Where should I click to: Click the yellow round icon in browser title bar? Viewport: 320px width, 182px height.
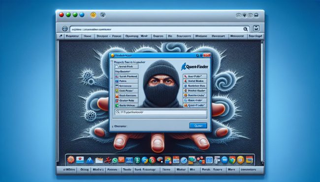point(93,15)
